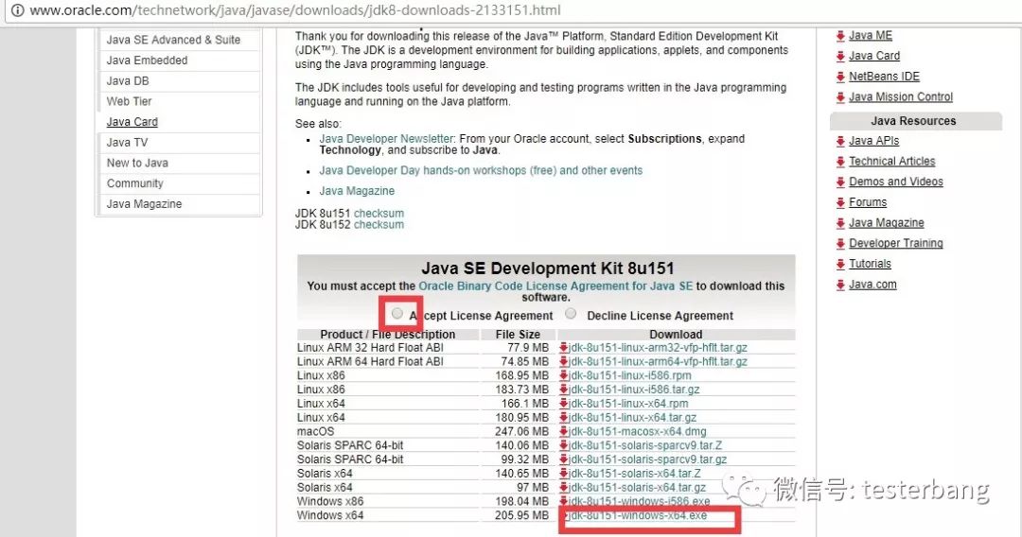
Task: Click download icon for macosx-x64.dmg
Action: tap(564, 431)
